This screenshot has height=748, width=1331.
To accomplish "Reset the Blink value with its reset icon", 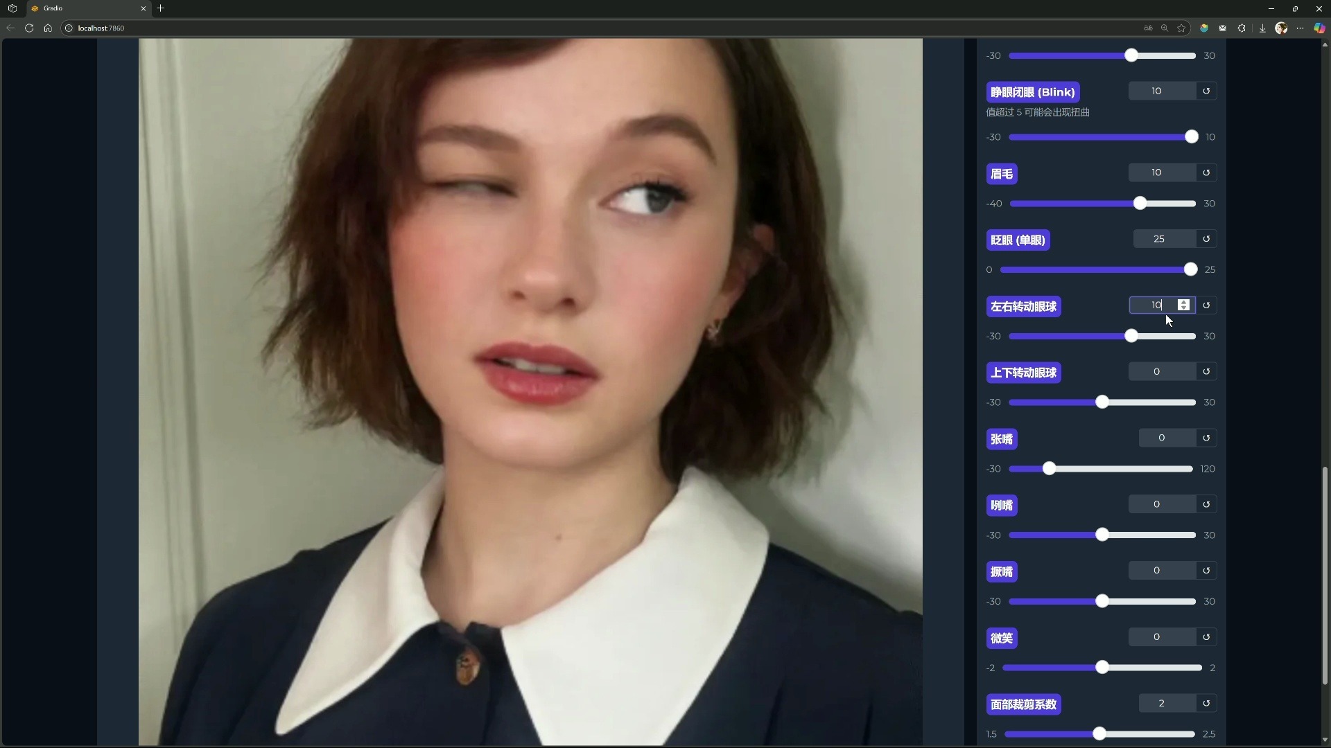I will point(1206,91).
